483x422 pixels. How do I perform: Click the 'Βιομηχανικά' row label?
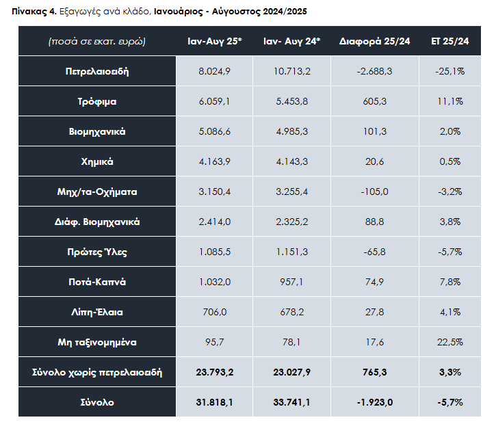tap(96, 131)
